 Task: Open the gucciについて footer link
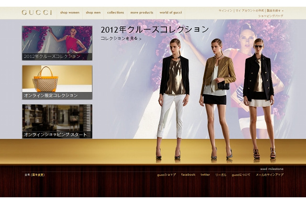241,175
